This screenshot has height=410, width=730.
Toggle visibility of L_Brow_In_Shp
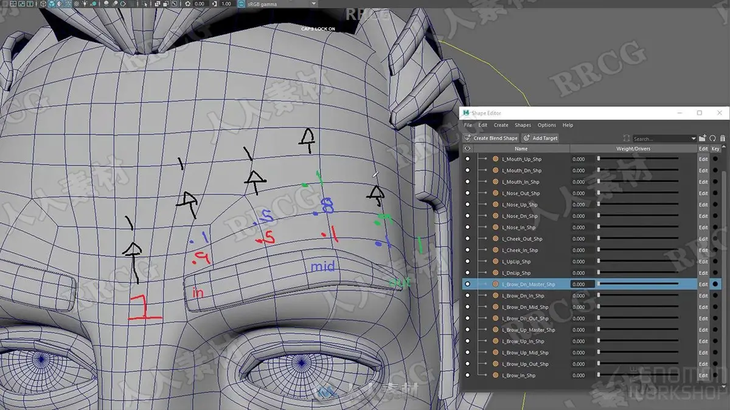click(468, 375)
